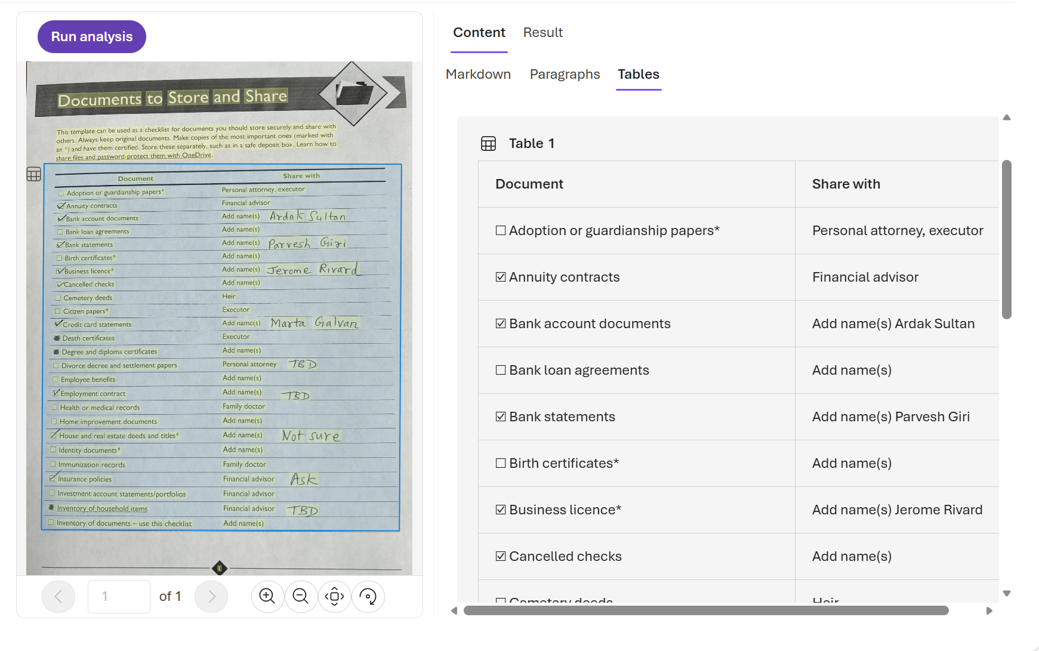Image resolution: width=1039 pixels, height=651 pixels.
Task: Click checkbox for Bank statements row
Action: click(501, 416)
